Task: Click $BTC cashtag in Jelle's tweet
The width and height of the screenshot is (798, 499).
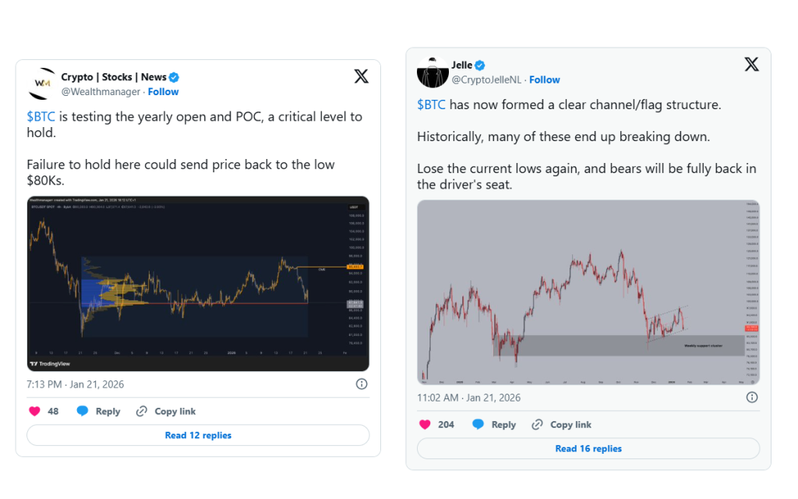Action: tap(431, 104)
